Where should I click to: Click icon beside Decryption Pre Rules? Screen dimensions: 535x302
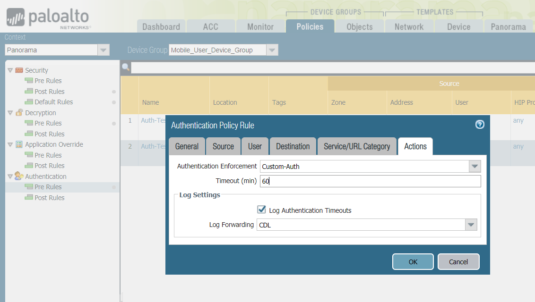click(x=29, y=123)
